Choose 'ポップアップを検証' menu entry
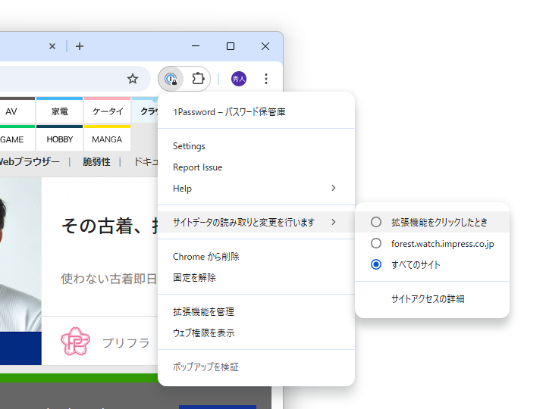The image size is (546, 409). pos(256,367)
